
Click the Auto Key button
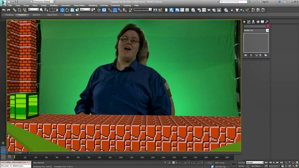pos(241,163)
